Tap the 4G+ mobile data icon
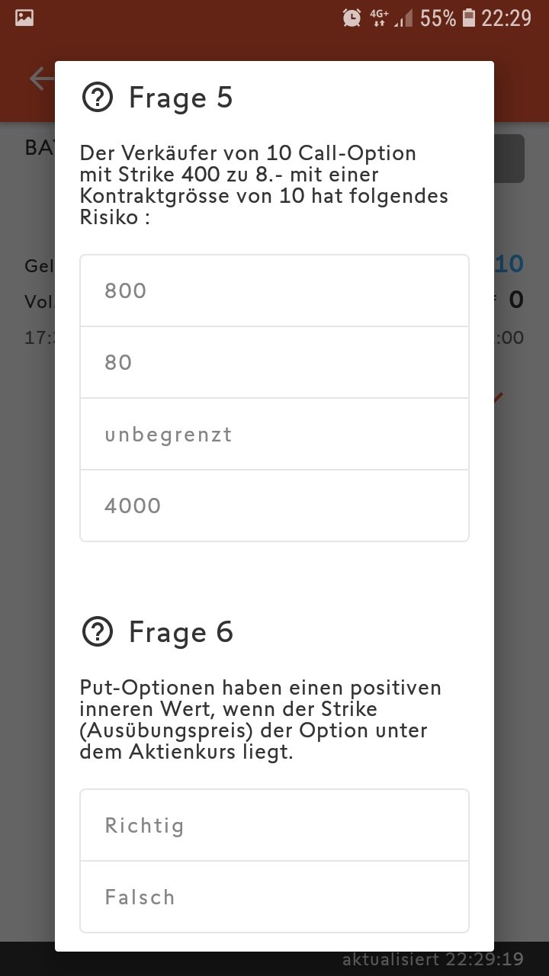The height and width of the screenshot is (976, 549). (379, 18)
